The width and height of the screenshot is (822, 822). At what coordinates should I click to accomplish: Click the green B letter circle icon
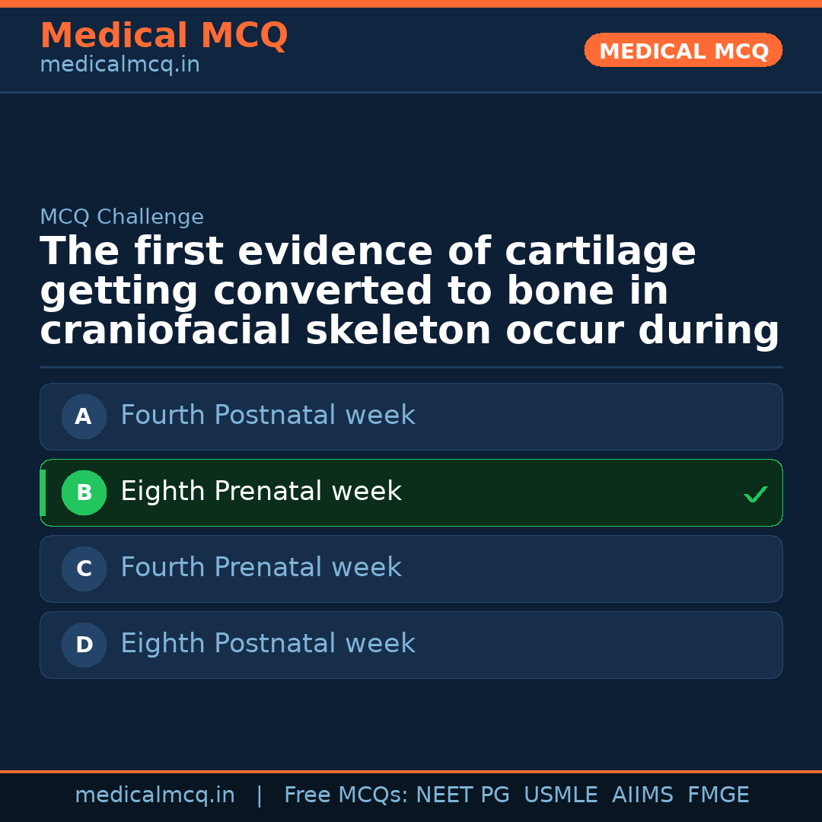84,492
